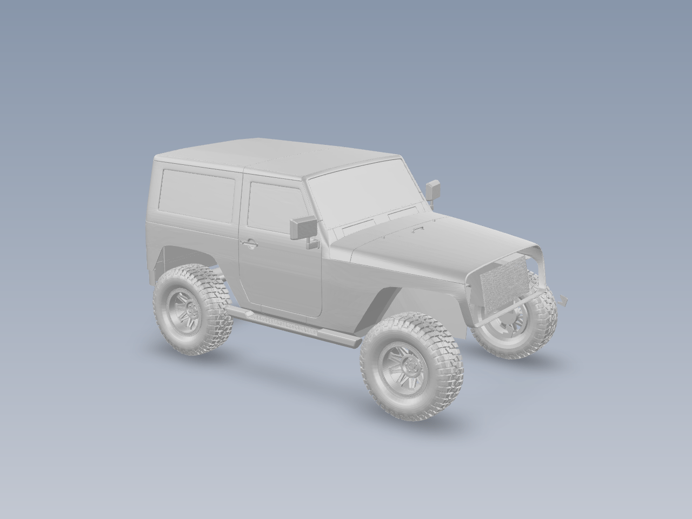692x519 pixels.
Task: Select the rear side window
Action: [196, 196]
